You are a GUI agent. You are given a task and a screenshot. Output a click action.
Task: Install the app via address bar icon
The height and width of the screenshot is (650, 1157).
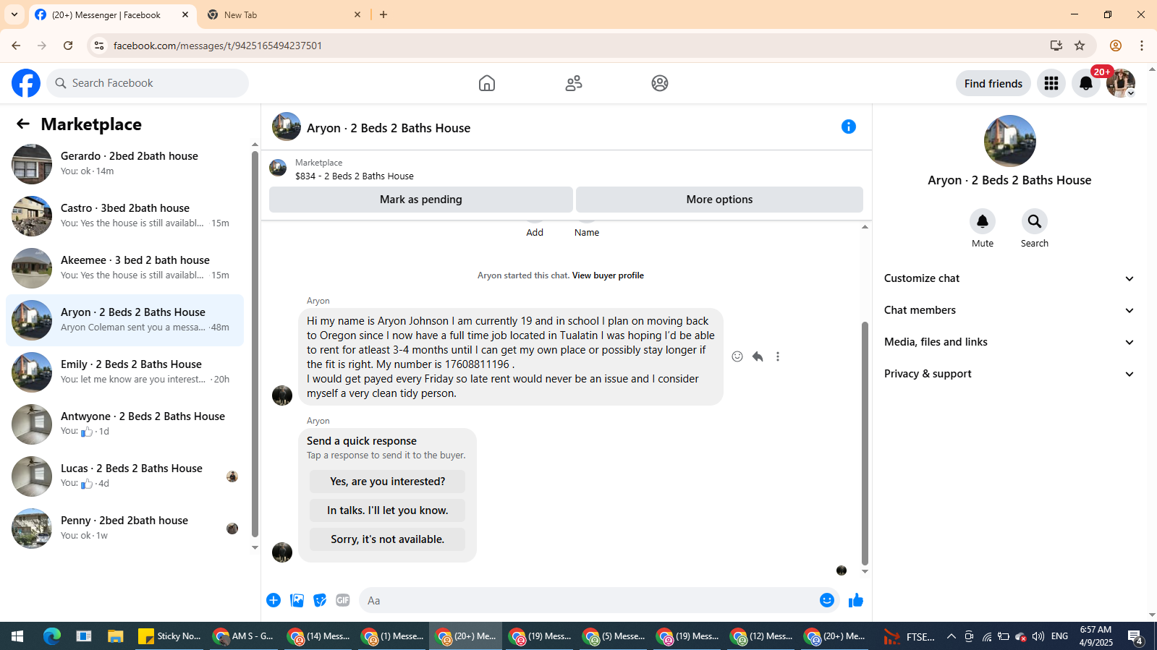click(1056, 46)
